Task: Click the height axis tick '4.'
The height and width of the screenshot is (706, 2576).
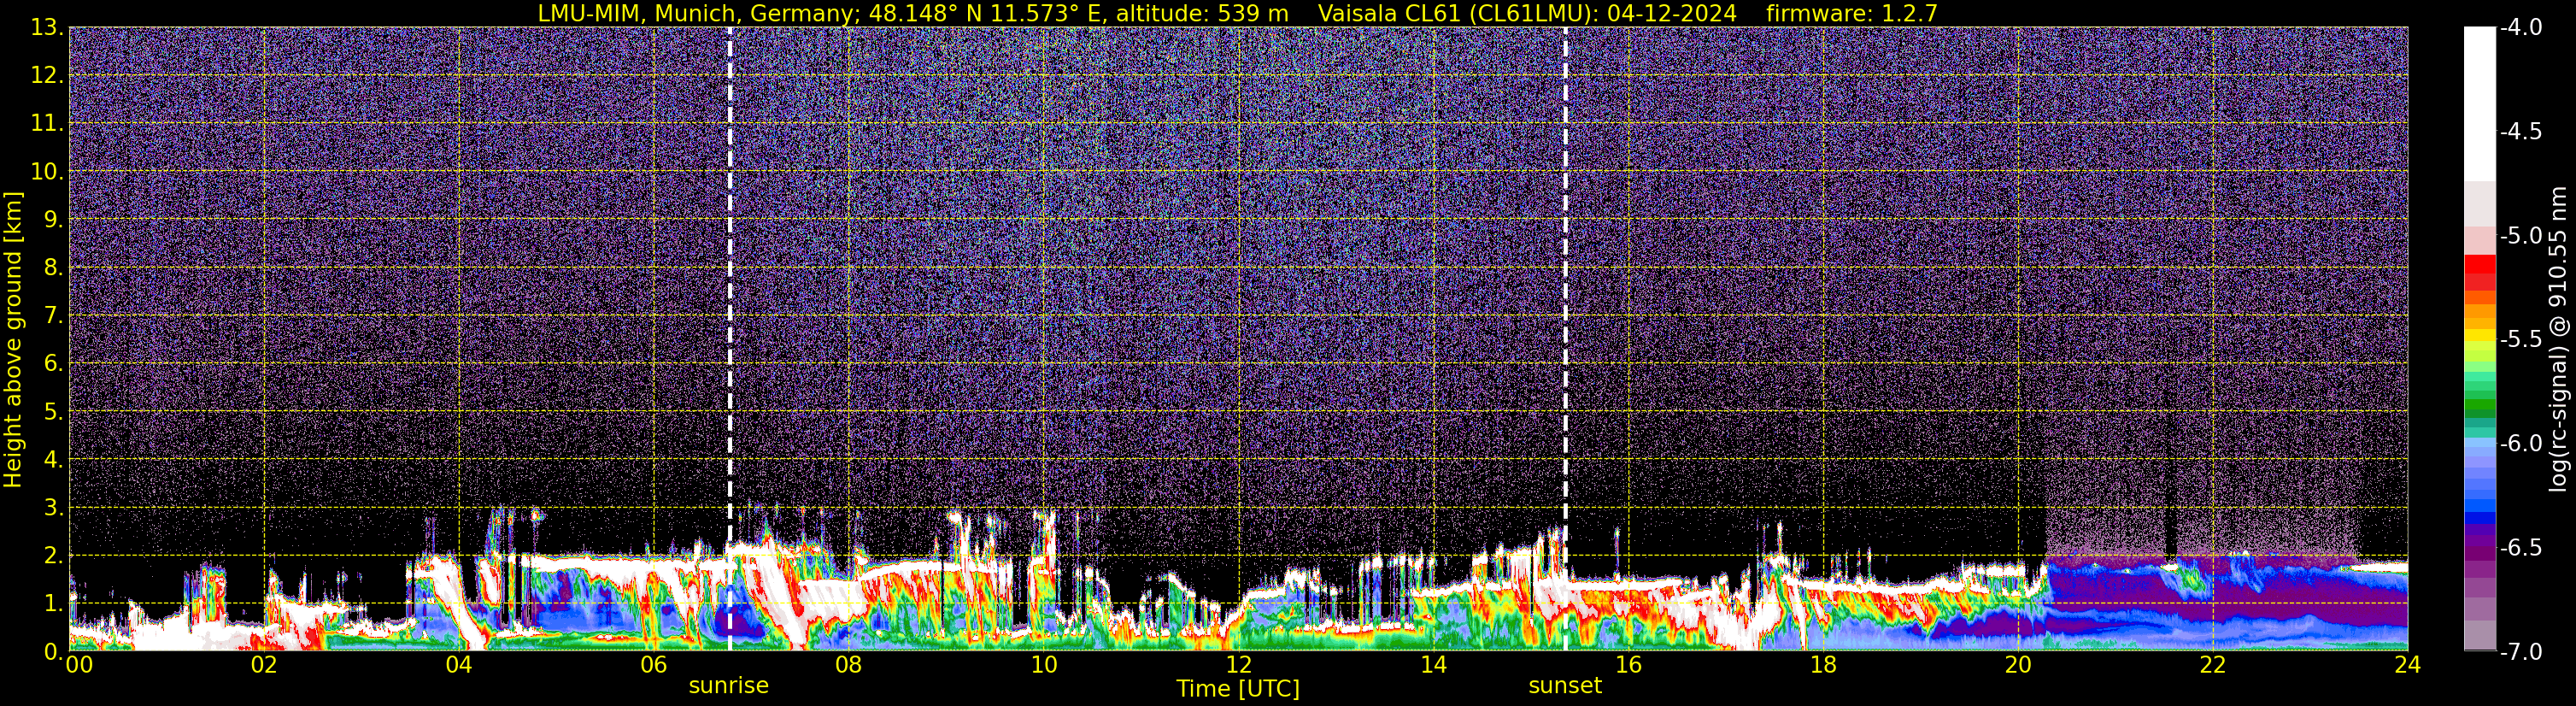Action: click(53, 460)
